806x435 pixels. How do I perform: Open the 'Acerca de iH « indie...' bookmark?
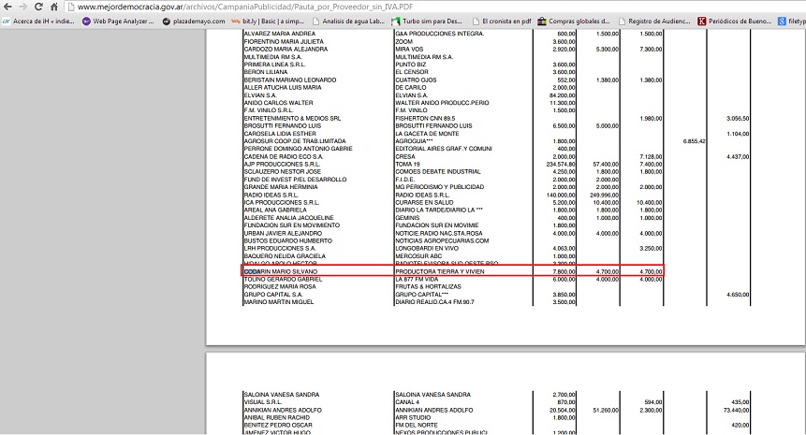[39, 22]
